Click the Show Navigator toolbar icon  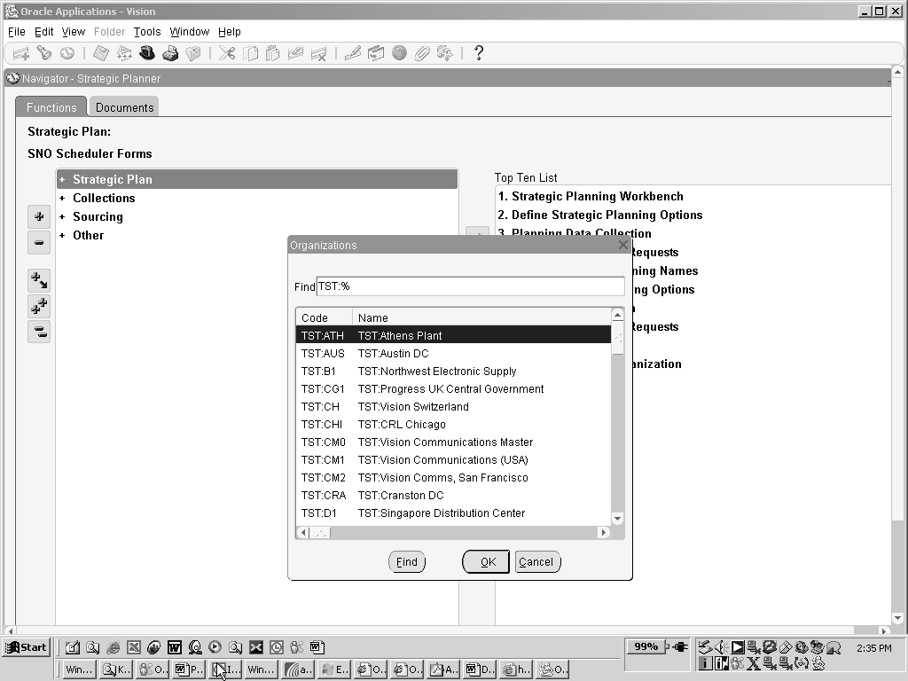click(x=67, y=53)
